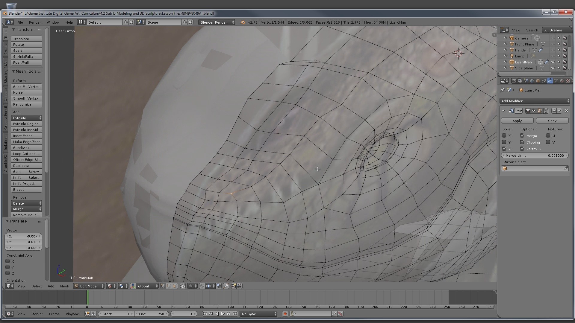Open the Texture checker tab icon
The image size is (575, 323).
click(568, 81)
